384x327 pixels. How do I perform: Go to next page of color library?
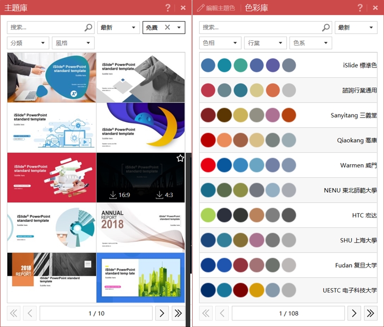(354, 313)
